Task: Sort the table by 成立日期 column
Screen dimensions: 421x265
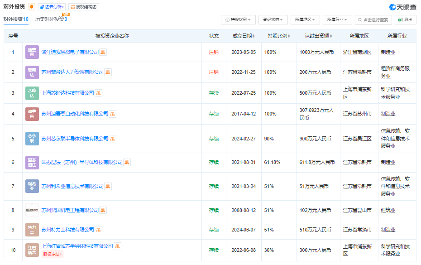Action: (244, 36)
